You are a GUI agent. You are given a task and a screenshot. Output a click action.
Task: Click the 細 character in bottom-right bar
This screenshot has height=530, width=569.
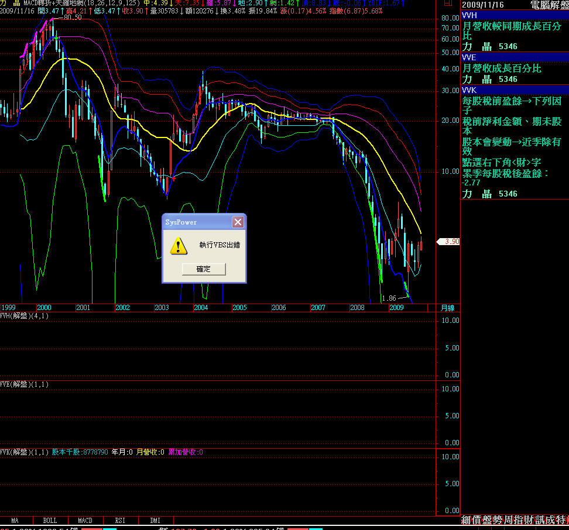point(466,520)
